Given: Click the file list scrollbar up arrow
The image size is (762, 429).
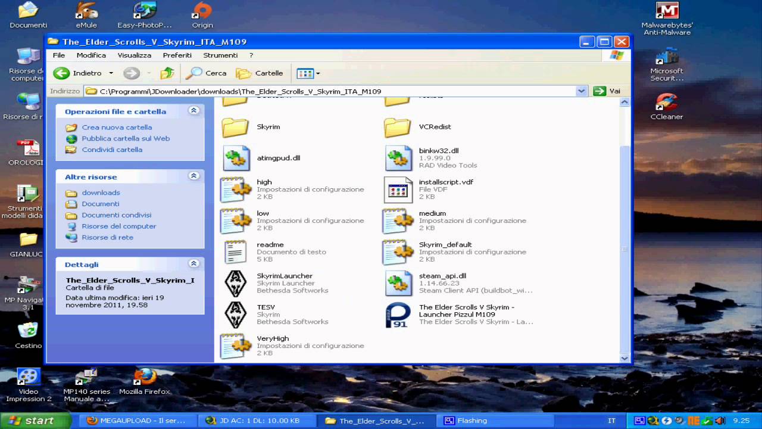Looking at the screenshot, I should [x=624, y=102].
